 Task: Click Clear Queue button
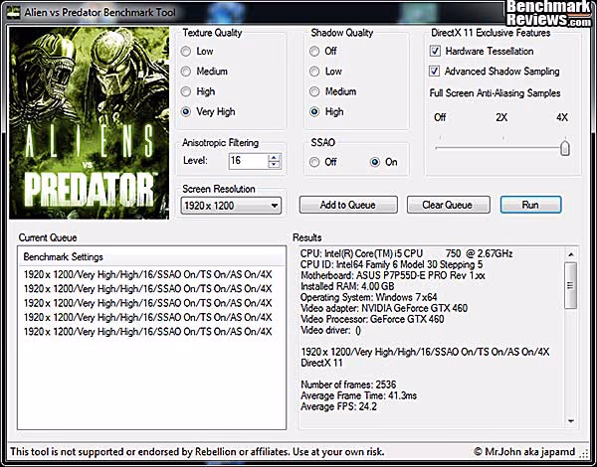click(x=448, y=205)
